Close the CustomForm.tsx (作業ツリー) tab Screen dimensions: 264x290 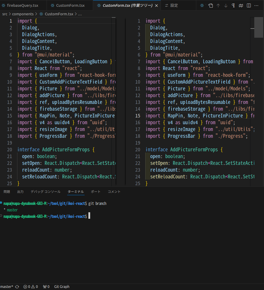(x=156, y=6)
